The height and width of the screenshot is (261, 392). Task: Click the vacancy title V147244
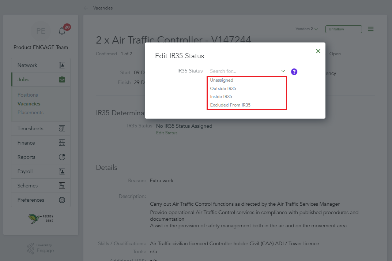173,40
